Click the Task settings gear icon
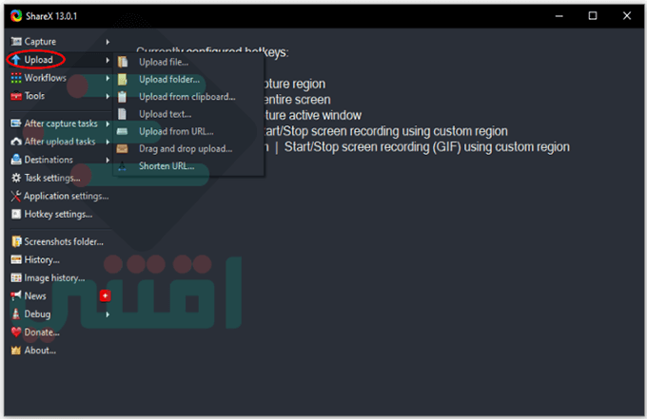The image size is (647, 419). pos(16,178)
